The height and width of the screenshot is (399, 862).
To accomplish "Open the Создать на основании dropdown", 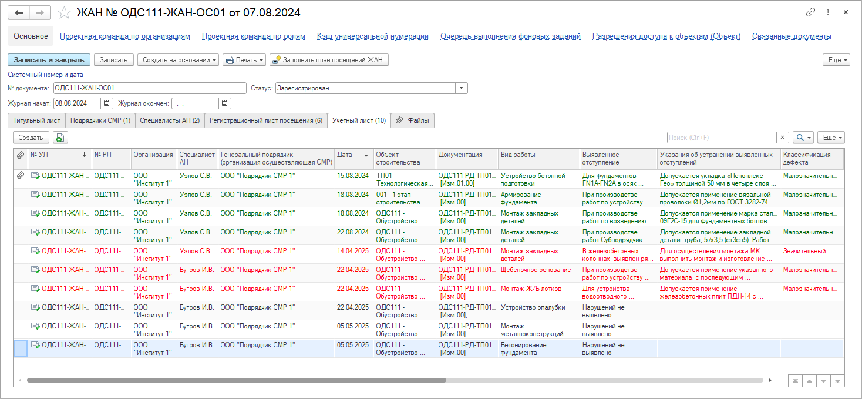I will (178, 60).
